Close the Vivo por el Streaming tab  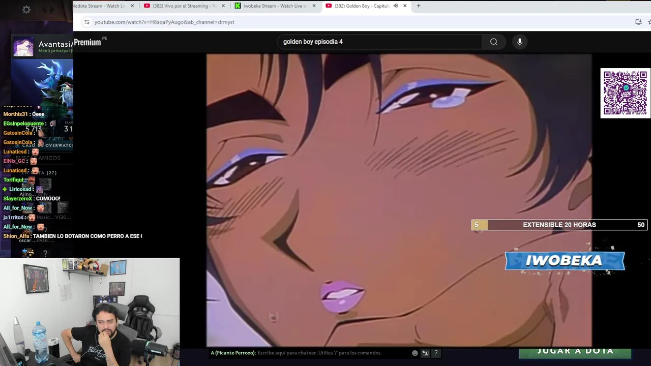[x=223, y=6]
